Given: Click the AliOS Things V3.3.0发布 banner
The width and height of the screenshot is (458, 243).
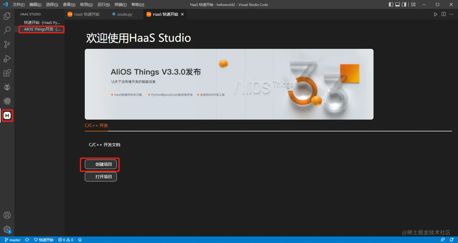Looking at the screenshot, I should pos(229,84).
